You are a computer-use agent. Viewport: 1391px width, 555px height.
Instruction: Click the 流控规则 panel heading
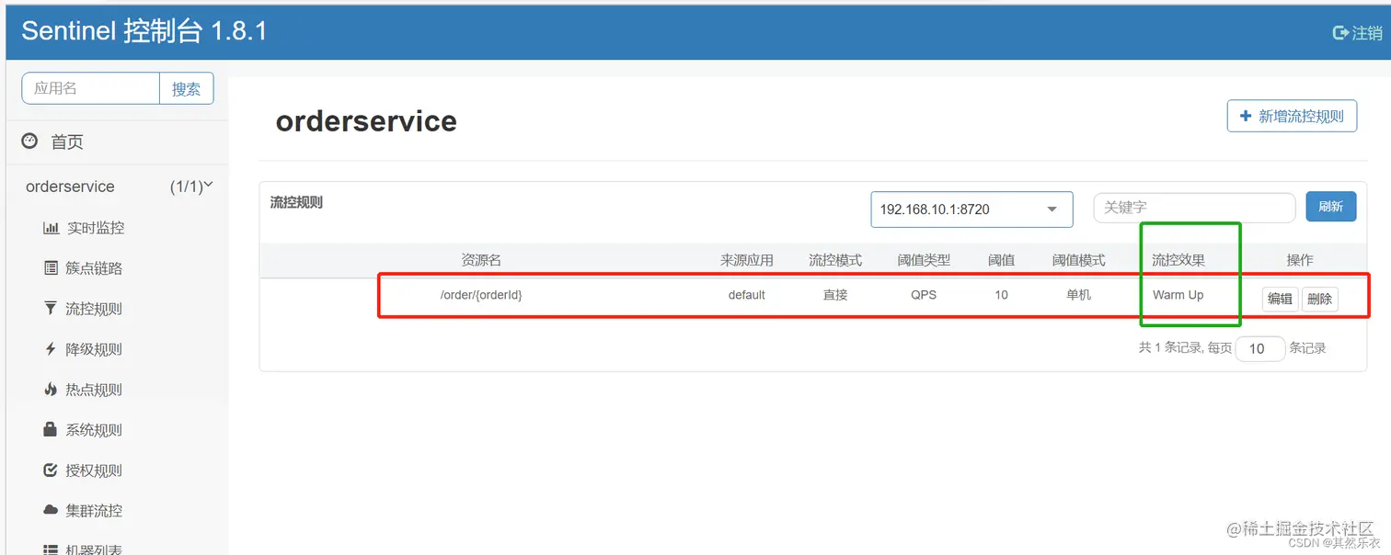pyautogui.click(x=296, y=202)
